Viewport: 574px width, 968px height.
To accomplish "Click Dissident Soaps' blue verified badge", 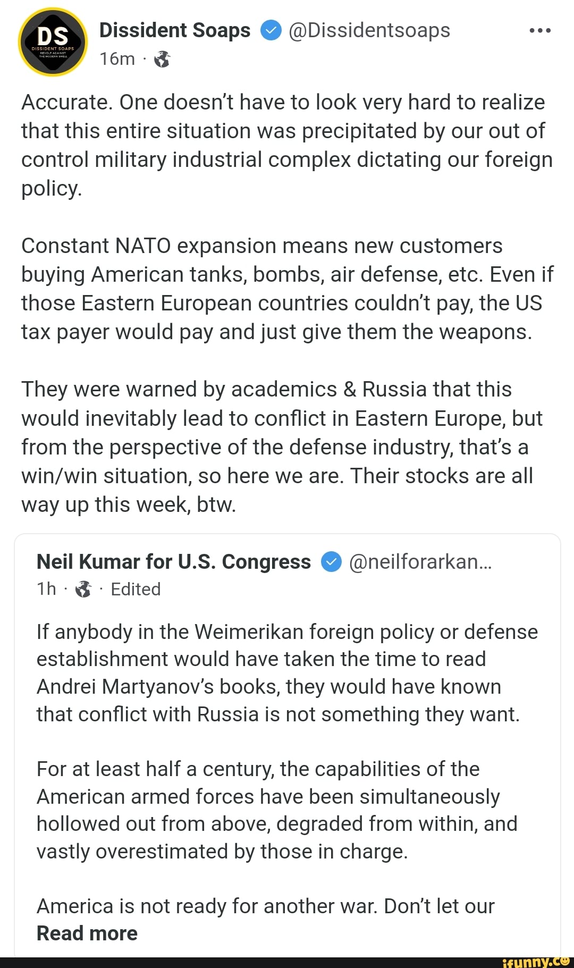I will [271, 30].
